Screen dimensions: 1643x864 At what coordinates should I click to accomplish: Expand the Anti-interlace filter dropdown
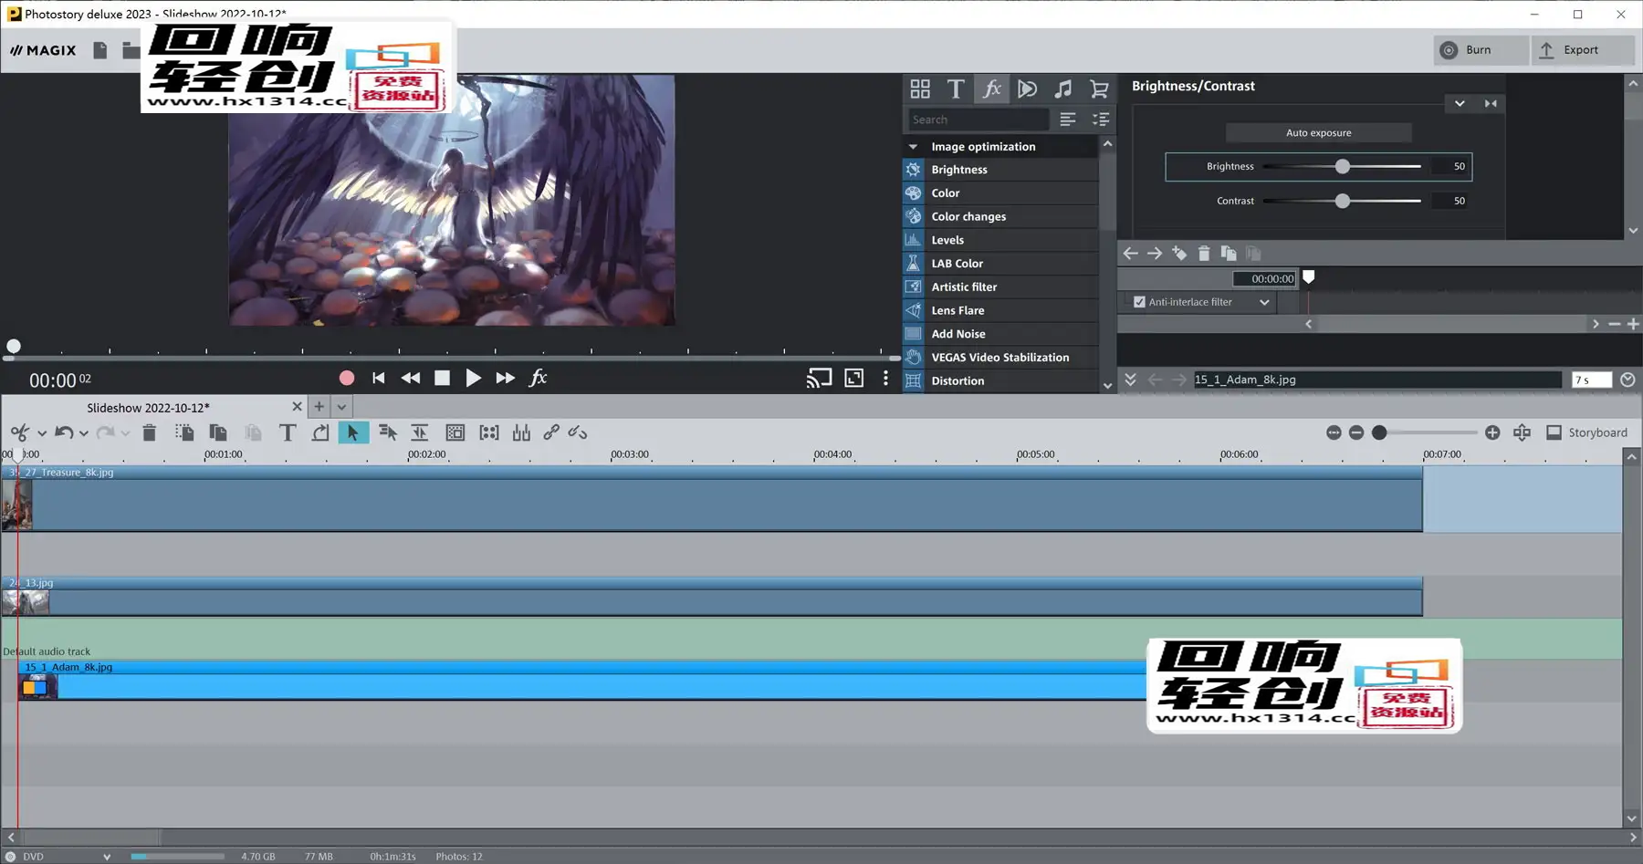click(1264, 302)
